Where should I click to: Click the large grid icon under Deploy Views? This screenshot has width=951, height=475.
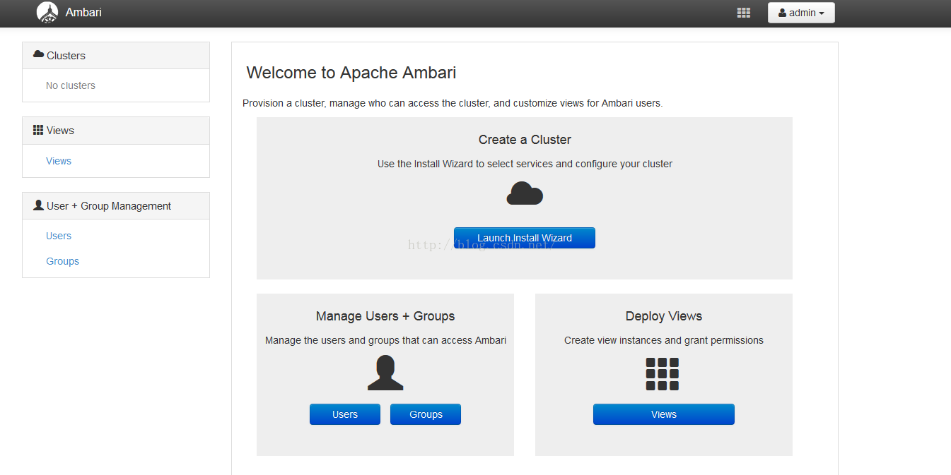pyautogui.click(x=663, y=374)
